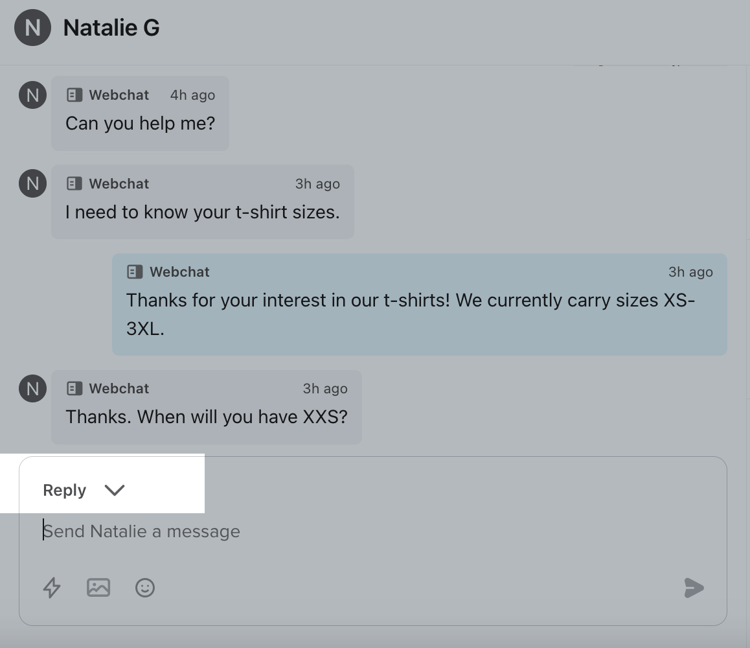Viewport: 750px width, 648px height.
Task: Click avatar beside the XXS question
Action: 32,389
